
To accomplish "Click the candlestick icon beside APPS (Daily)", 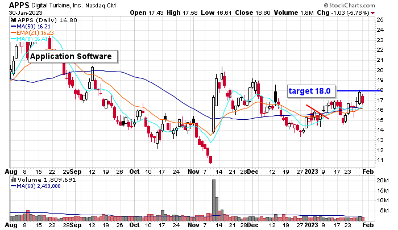I will coord(13,20).
